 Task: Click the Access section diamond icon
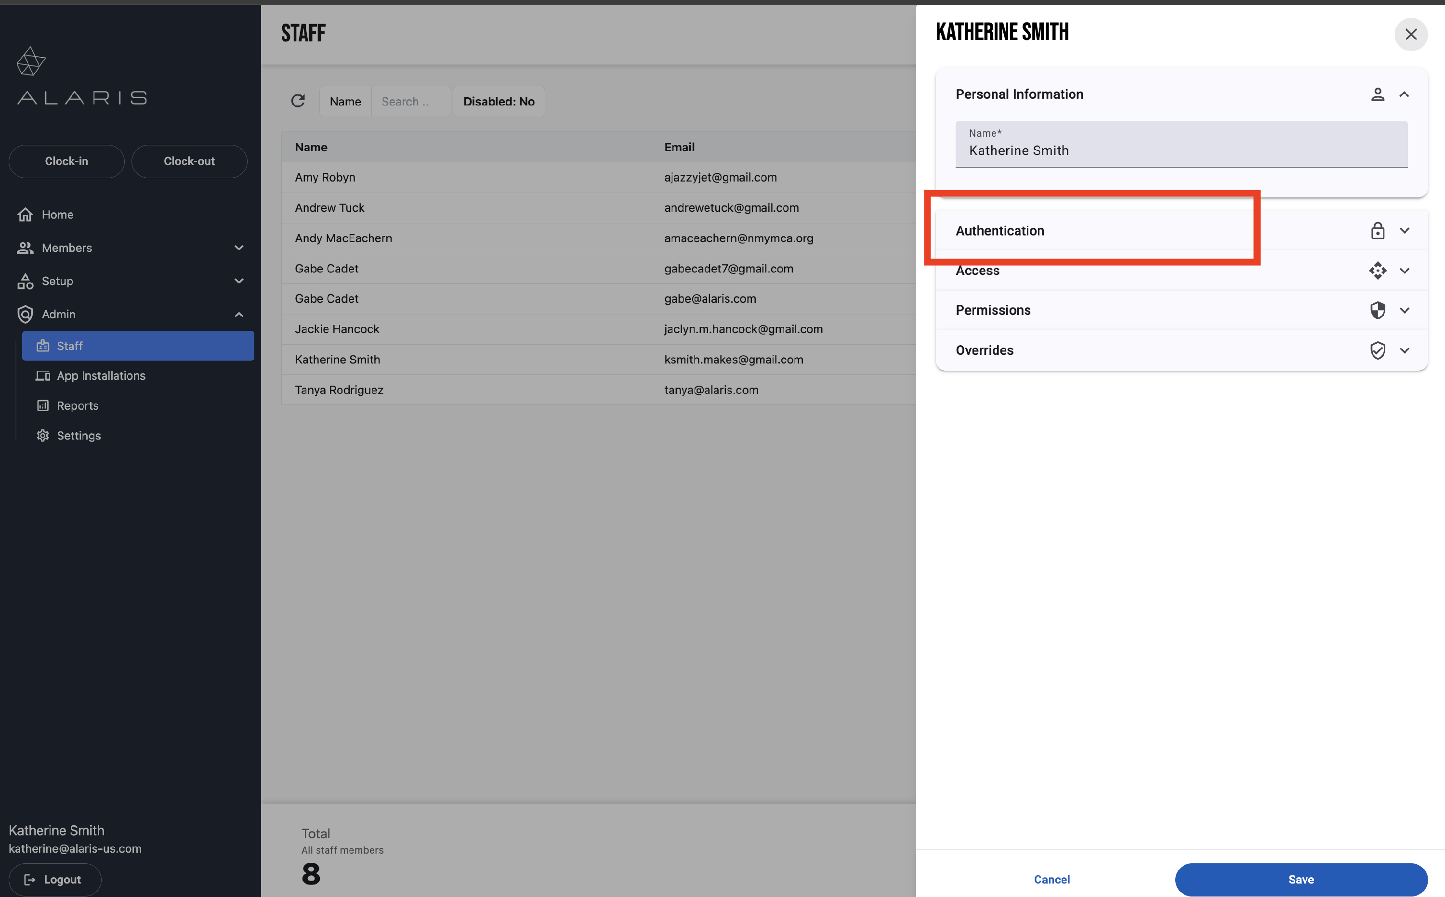pyautogui.click(x=1378, y=271)
